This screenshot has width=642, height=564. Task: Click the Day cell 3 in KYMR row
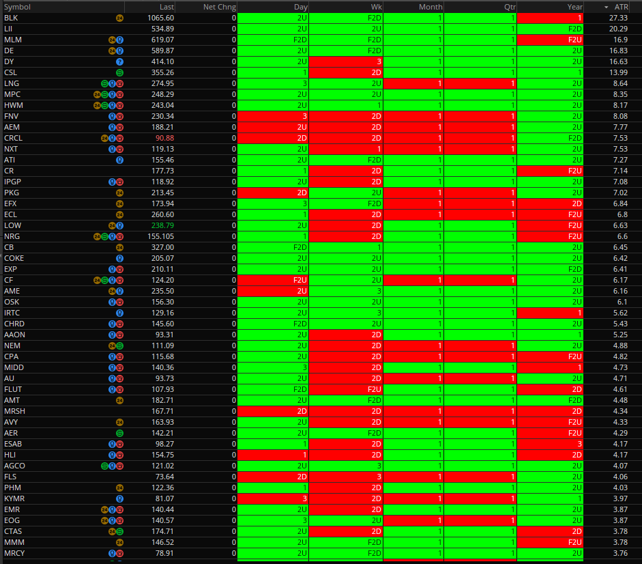[273, 499]
